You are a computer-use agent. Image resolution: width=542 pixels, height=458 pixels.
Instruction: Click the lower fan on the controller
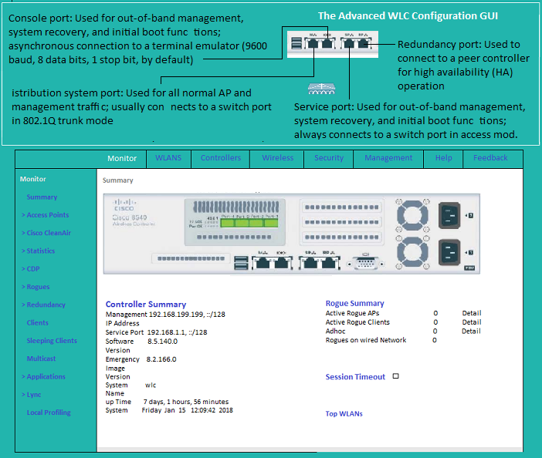pos(412,252)
